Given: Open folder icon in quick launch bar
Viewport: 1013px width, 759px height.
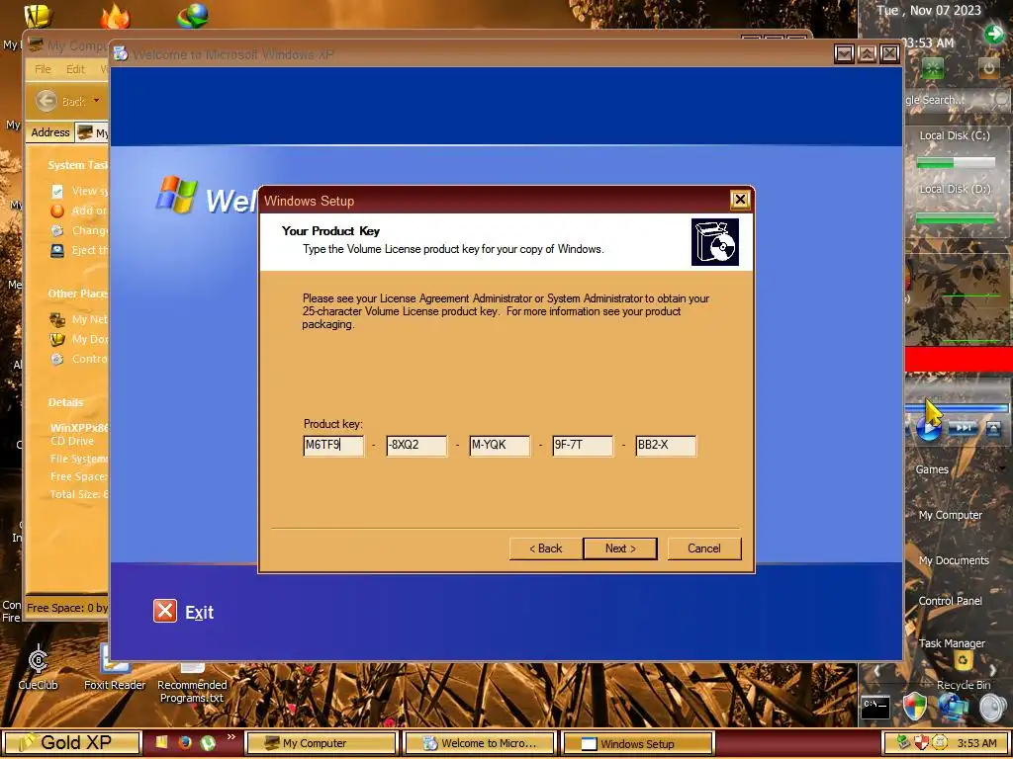Looking at the screenshot, I should tap(161, 743).
